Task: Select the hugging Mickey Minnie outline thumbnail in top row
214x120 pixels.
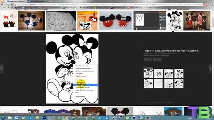Action: [x=175, y=21]
